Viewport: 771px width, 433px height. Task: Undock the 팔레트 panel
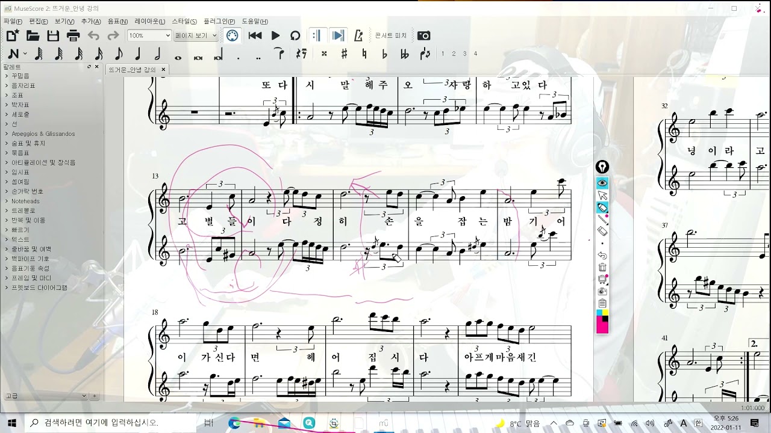(89, 67)
